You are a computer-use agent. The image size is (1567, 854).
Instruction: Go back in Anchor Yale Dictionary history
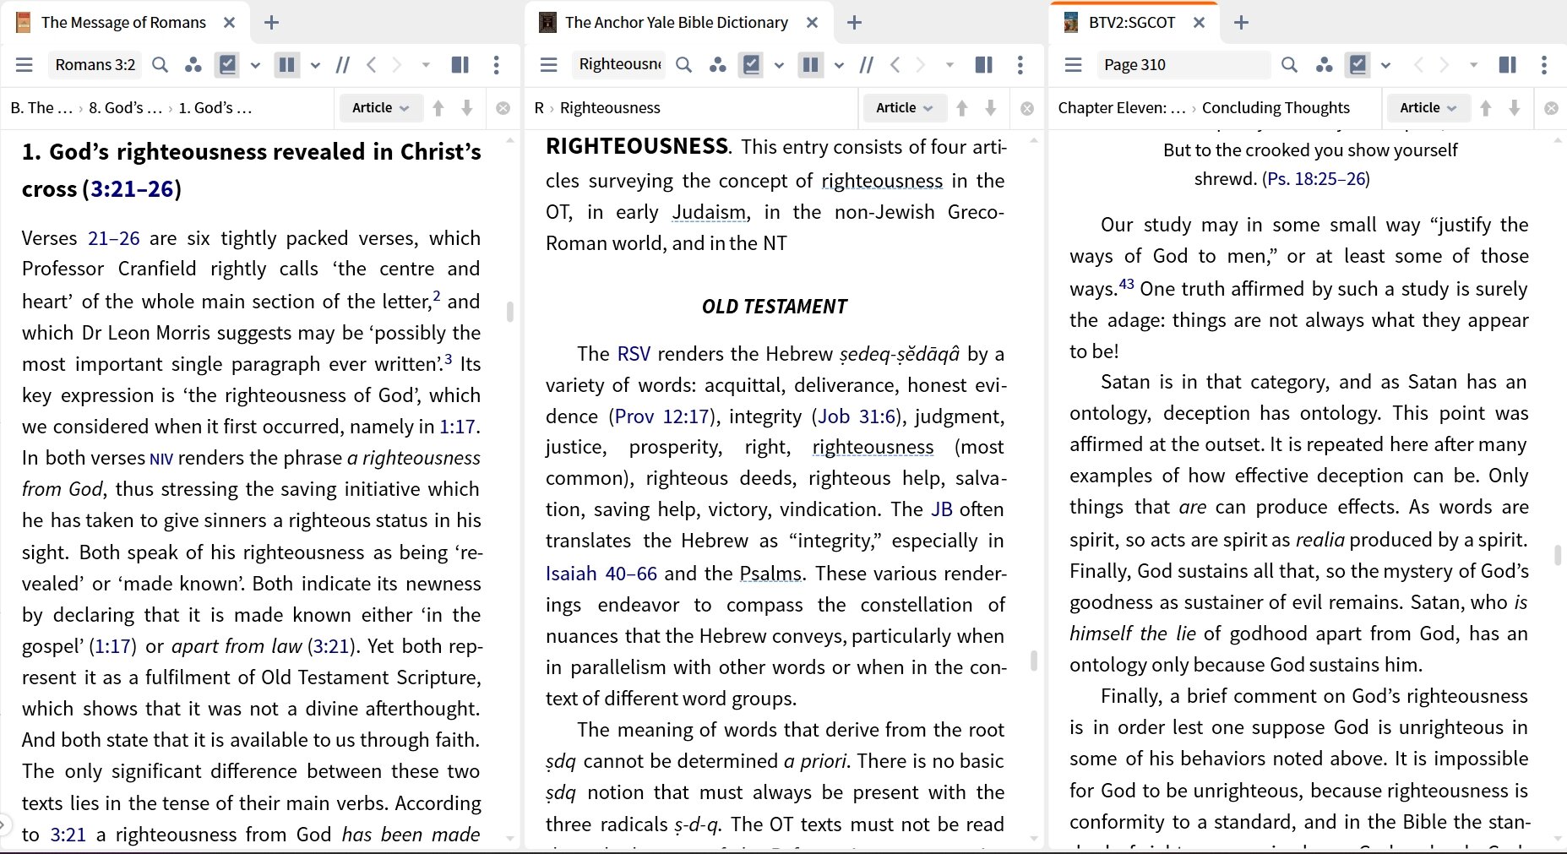pyautogui.click(x=895, y=65)
